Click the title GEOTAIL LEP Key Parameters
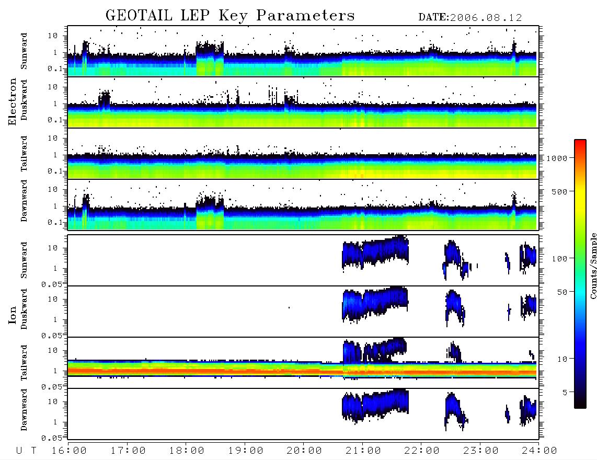Screen dimensions: 597x460 click(x=230, y=16)
